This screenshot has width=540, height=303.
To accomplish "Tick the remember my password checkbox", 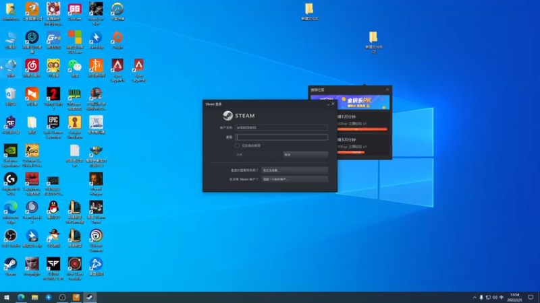I will [x=238, y=145].
